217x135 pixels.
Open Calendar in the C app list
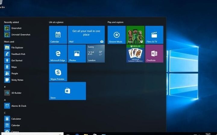pos(12,125)
